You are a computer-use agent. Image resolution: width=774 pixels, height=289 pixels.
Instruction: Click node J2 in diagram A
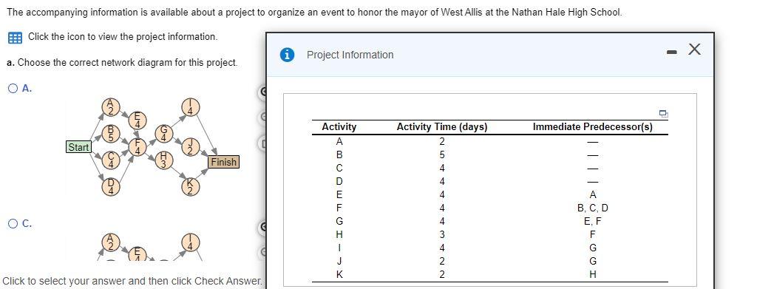coord(191,146)
